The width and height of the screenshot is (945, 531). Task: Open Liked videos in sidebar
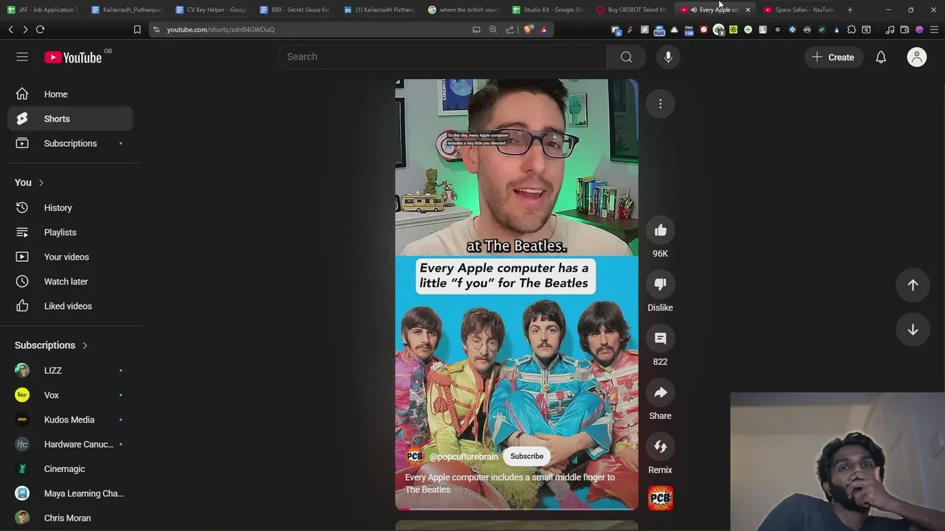point(70,306)
